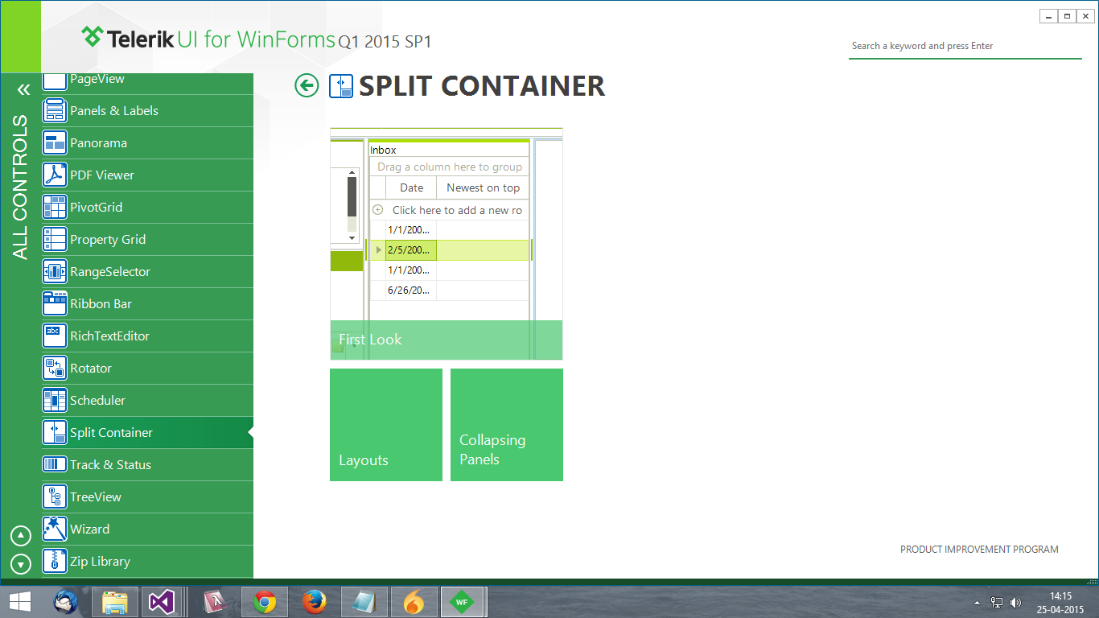This screenshot has width=1099, height=618.
Task: Open the Scheduler icon
Action: tap(55, 400)
